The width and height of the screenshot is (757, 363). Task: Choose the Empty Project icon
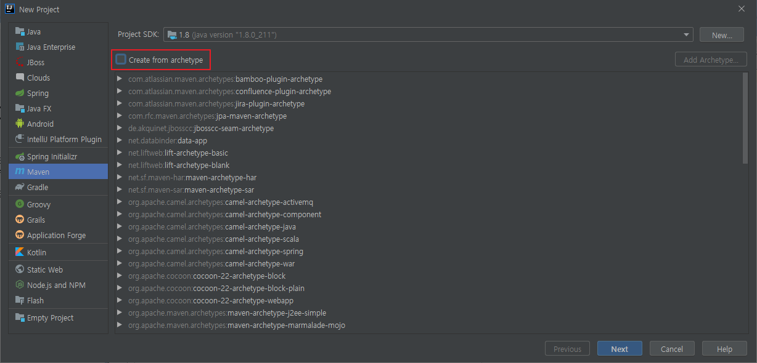20,317
